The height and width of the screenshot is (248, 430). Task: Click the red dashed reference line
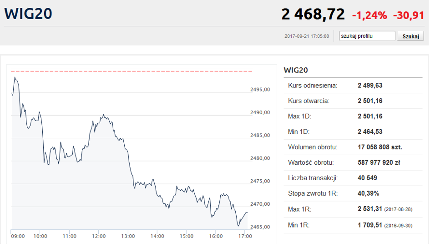pos(132,71)
